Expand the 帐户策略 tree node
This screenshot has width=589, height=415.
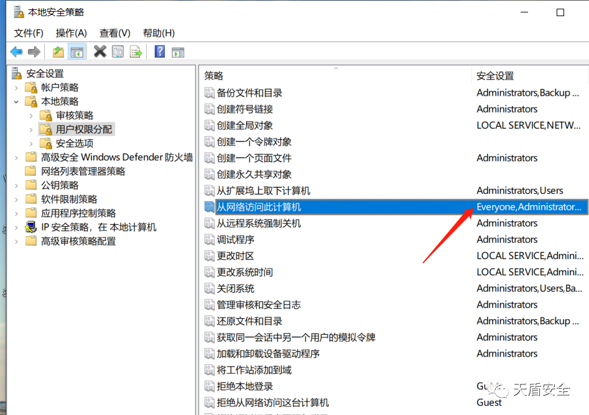[17, 88]
